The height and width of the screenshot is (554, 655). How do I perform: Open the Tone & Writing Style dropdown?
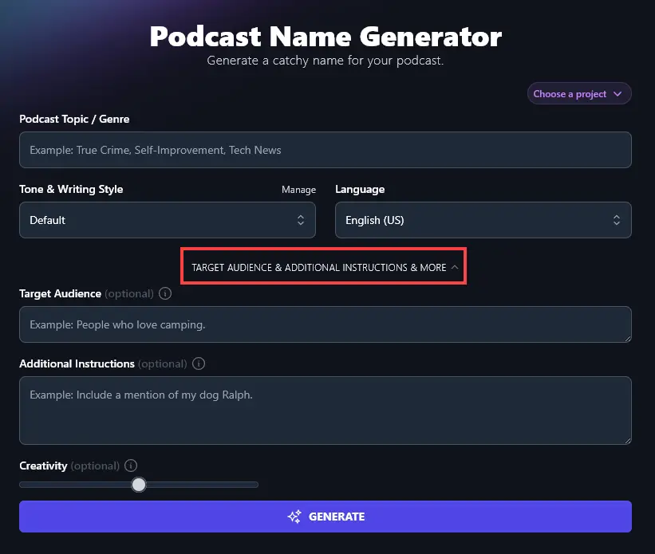pos(167,220)
